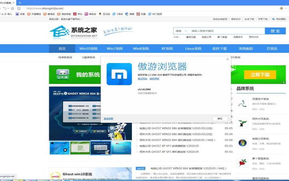
Task: Click the shield icon next to the address bar
Action: pos(19,8)
